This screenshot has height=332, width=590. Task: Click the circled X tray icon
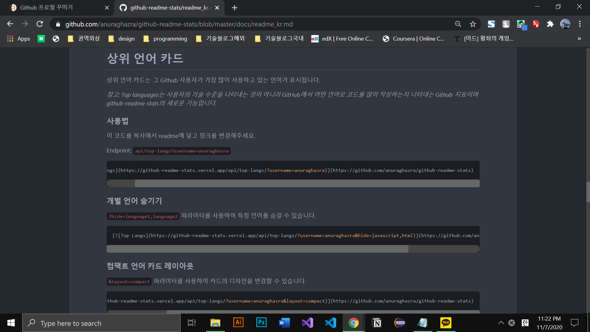(x=511, y=323)
